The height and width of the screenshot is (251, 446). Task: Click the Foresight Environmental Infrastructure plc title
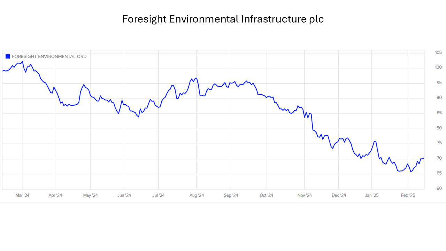(223, 19)
